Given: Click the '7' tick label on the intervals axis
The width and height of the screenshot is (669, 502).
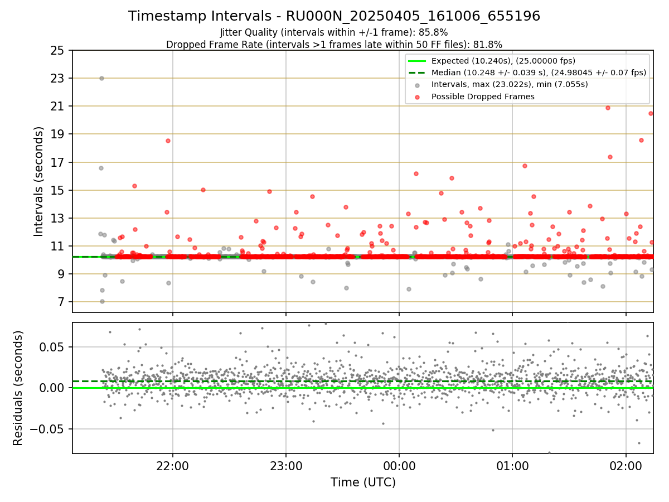Looking at the screenshot, I should 61,302.
